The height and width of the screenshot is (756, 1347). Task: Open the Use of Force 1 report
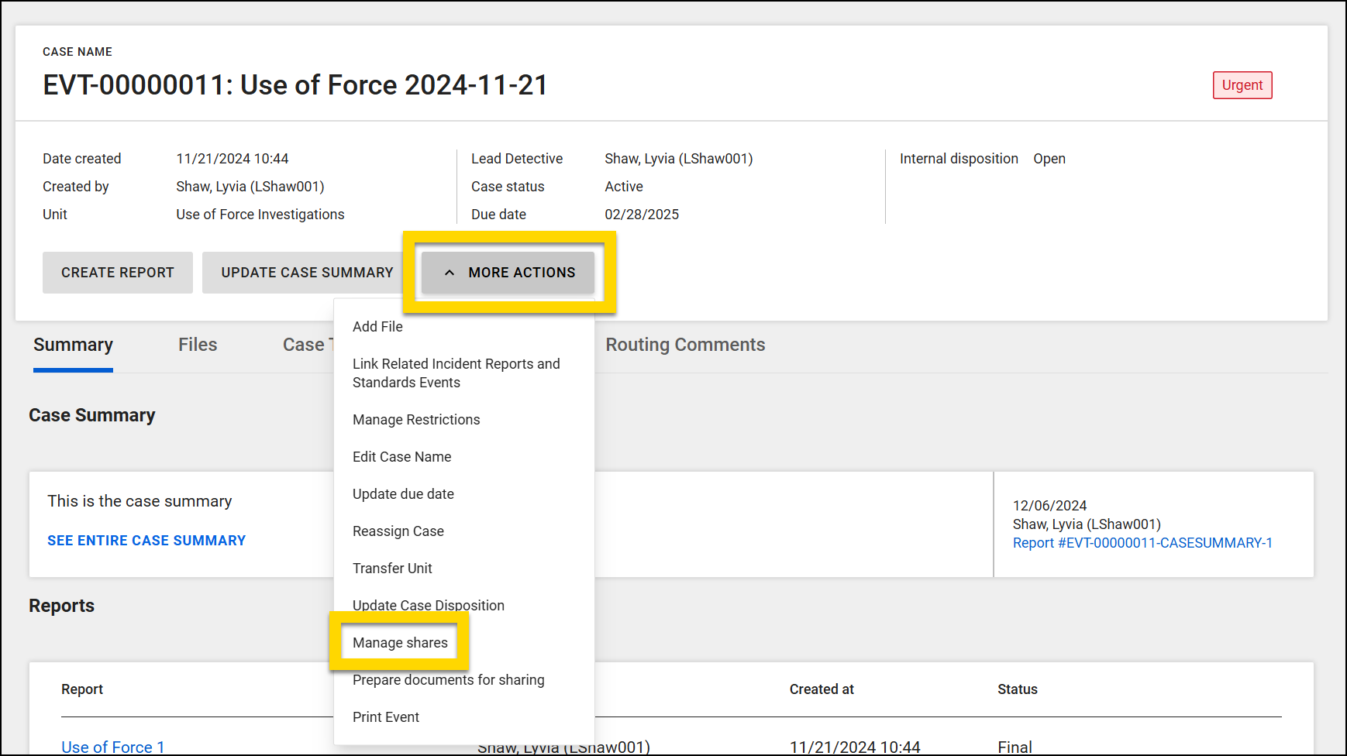(x=113, y=747)
